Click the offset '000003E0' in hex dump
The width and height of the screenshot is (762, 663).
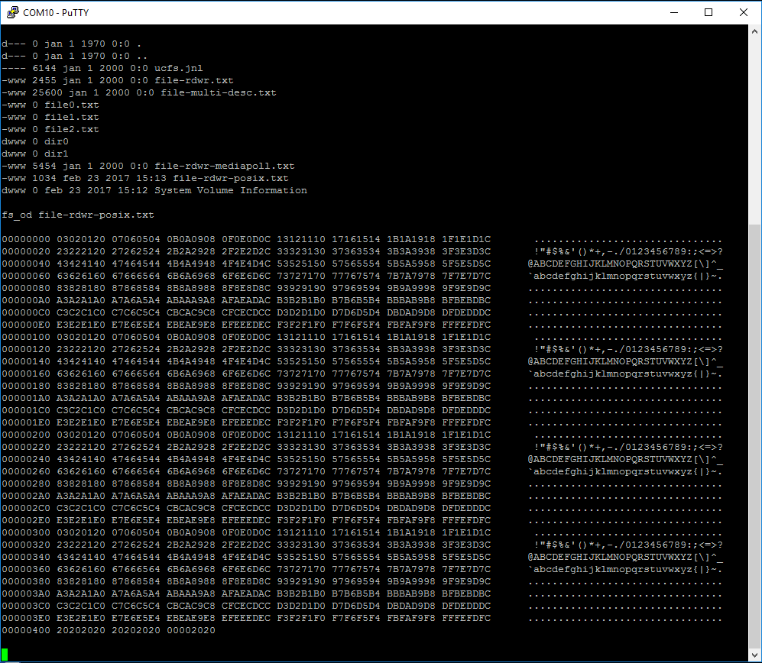click(26, 618)
